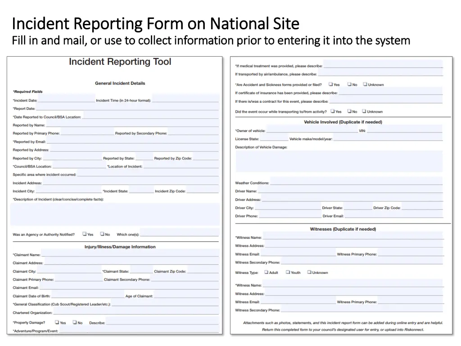Check Yes for Agency or Authority Notified
Viewport: 461px width, 346px height.
coord(85,233)
